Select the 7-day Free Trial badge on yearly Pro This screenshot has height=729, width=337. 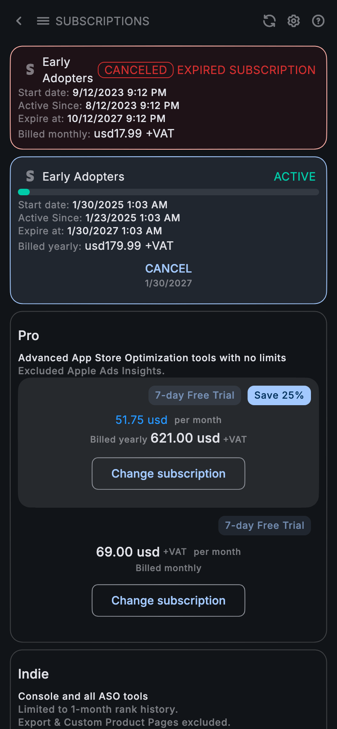click(x=195, y=395)
